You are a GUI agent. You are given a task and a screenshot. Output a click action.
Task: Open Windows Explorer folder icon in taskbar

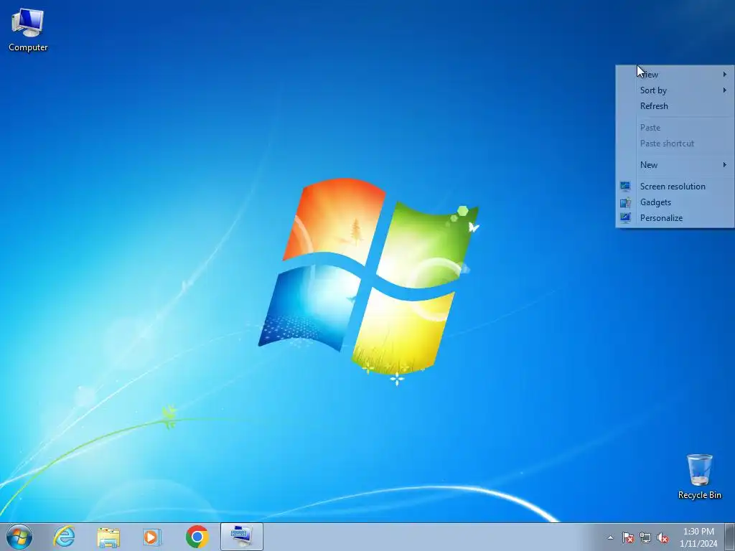tap(108, 537)
